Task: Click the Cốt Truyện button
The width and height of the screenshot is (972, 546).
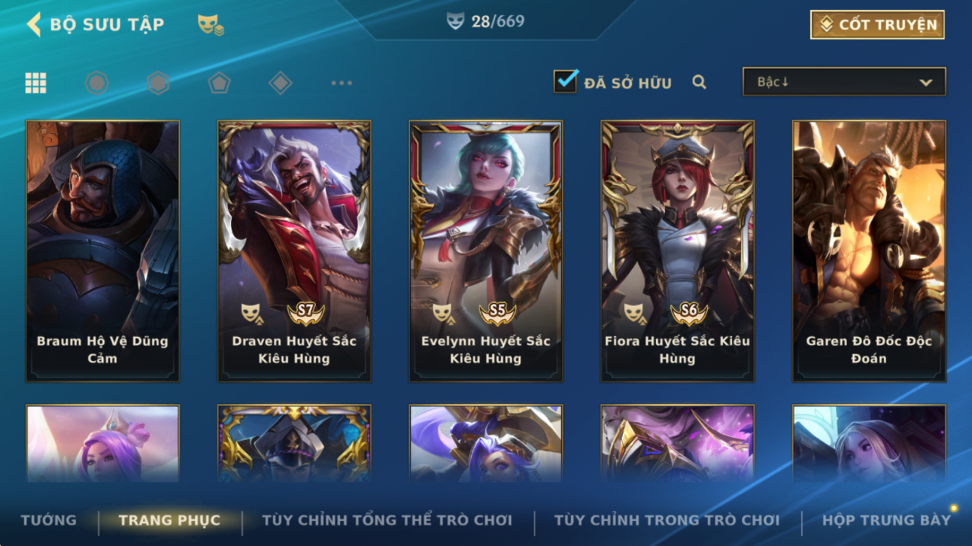Action: click(x=877, y=25)
